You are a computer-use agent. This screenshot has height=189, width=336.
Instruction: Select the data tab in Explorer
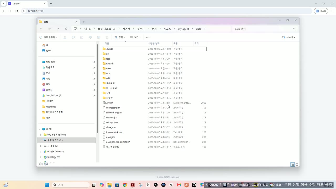pyautogui.click(x=58, y=22)
